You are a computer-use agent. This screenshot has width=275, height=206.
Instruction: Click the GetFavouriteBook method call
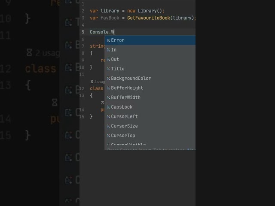pyautogui.click(x=149, y=18)
